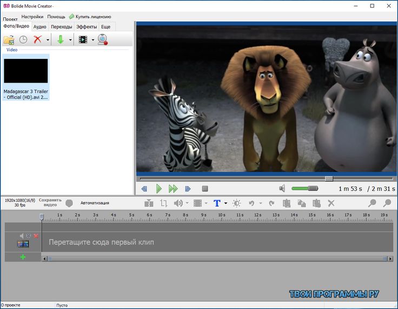The width and height of the screenshot is (398, 309).
Task: Open the Настройки menu
Action: tap(32, 17)
